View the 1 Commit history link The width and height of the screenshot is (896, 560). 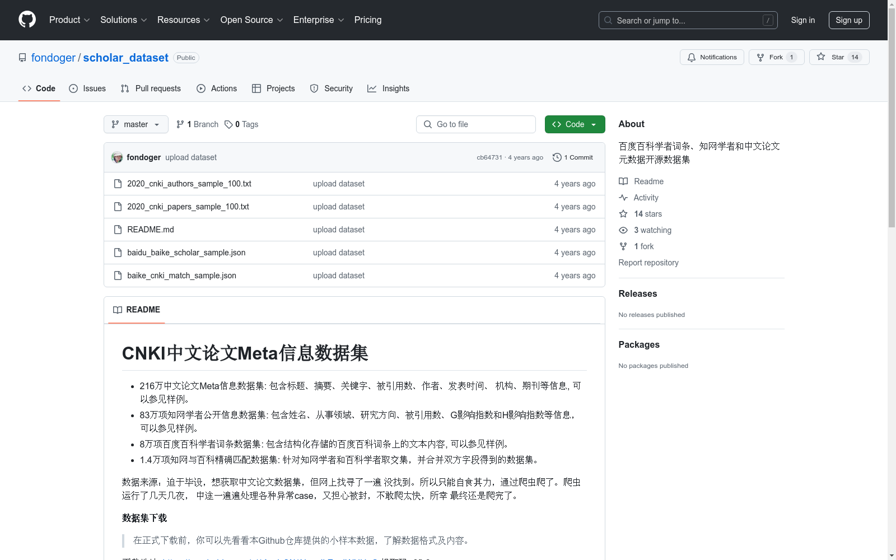[x=573, y=157]
